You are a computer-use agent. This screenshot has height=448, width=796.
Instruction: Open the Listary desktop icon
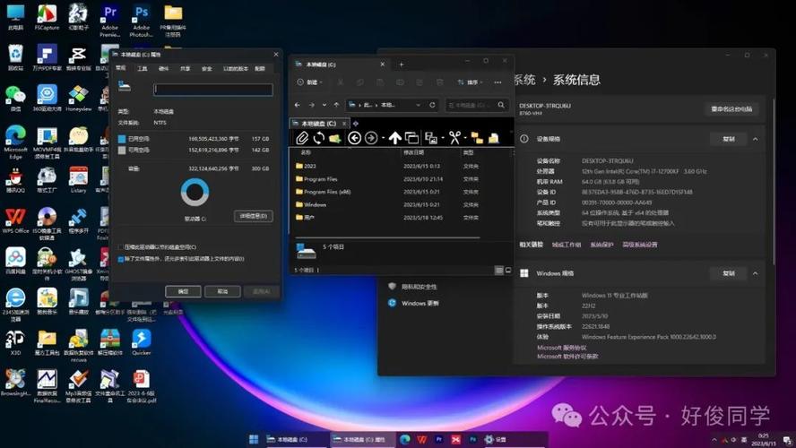click(x=78, y=181)
